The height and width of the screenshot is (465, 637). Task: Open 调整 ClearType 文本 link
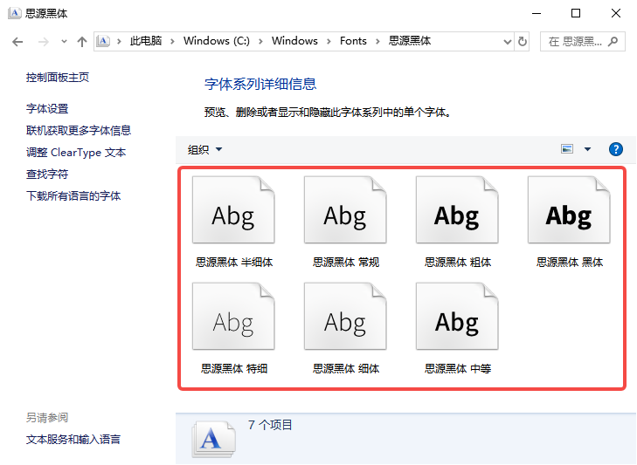pos(76,153)
